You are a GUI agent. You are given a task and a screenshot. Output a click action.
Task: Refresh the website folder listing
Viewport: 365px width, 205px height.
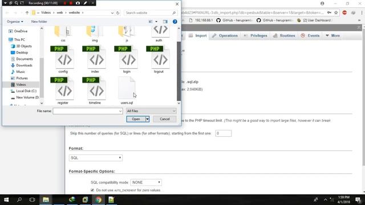pyautogui.click(x=118, y=13)
